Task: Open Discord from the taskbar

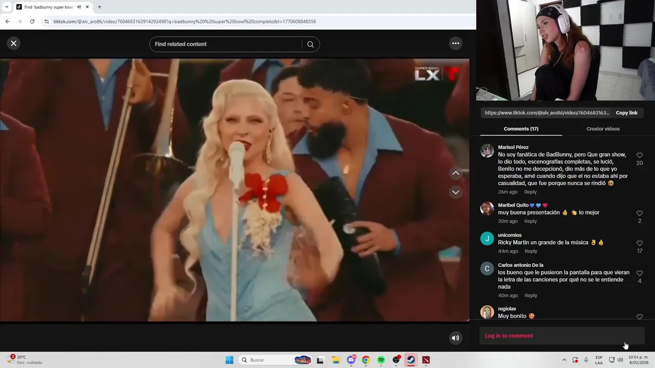Action: (x=351, y=360)
